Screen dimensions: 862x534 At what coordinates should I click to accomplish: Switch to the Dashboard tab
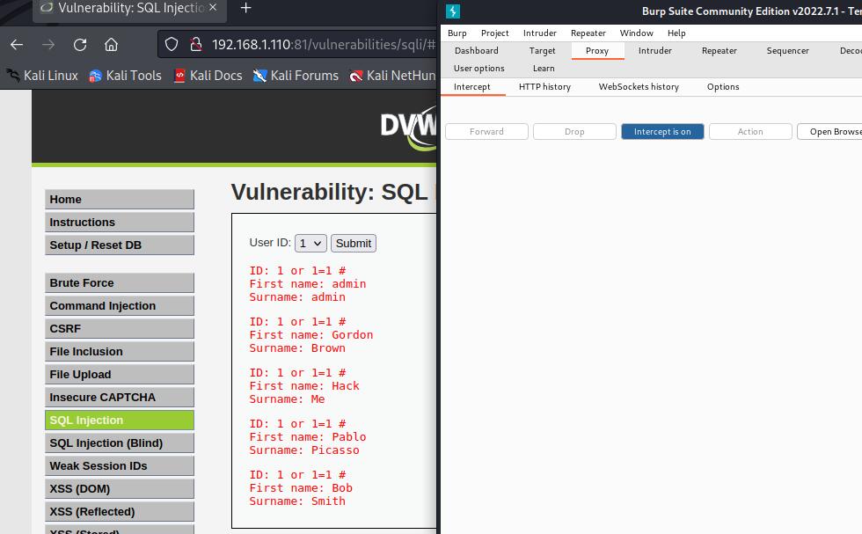tap(477, 51)
